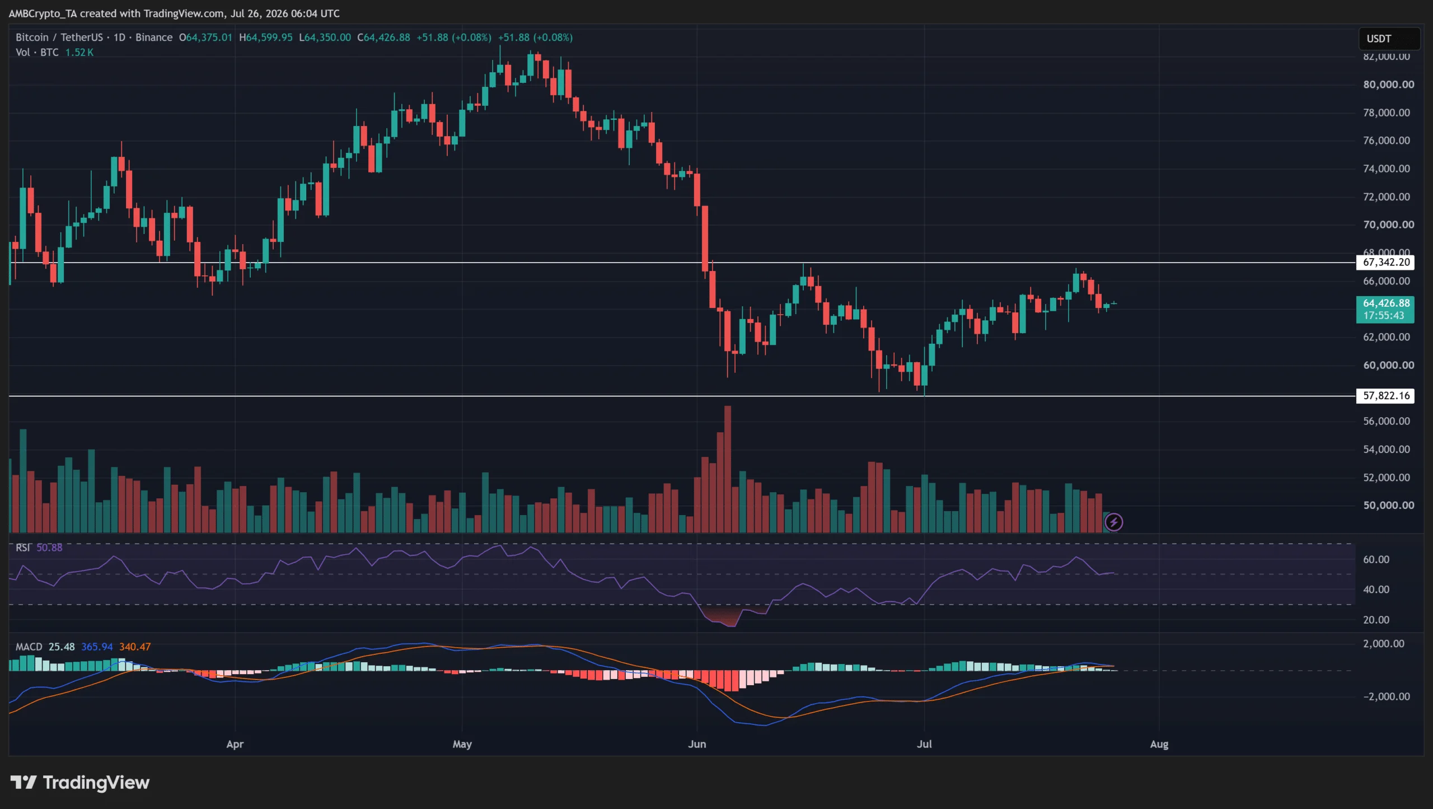Viewport: 1433px width, 809px height.
Task: Click the countdown timer 17:55:43
Action: pos(1384,315)
